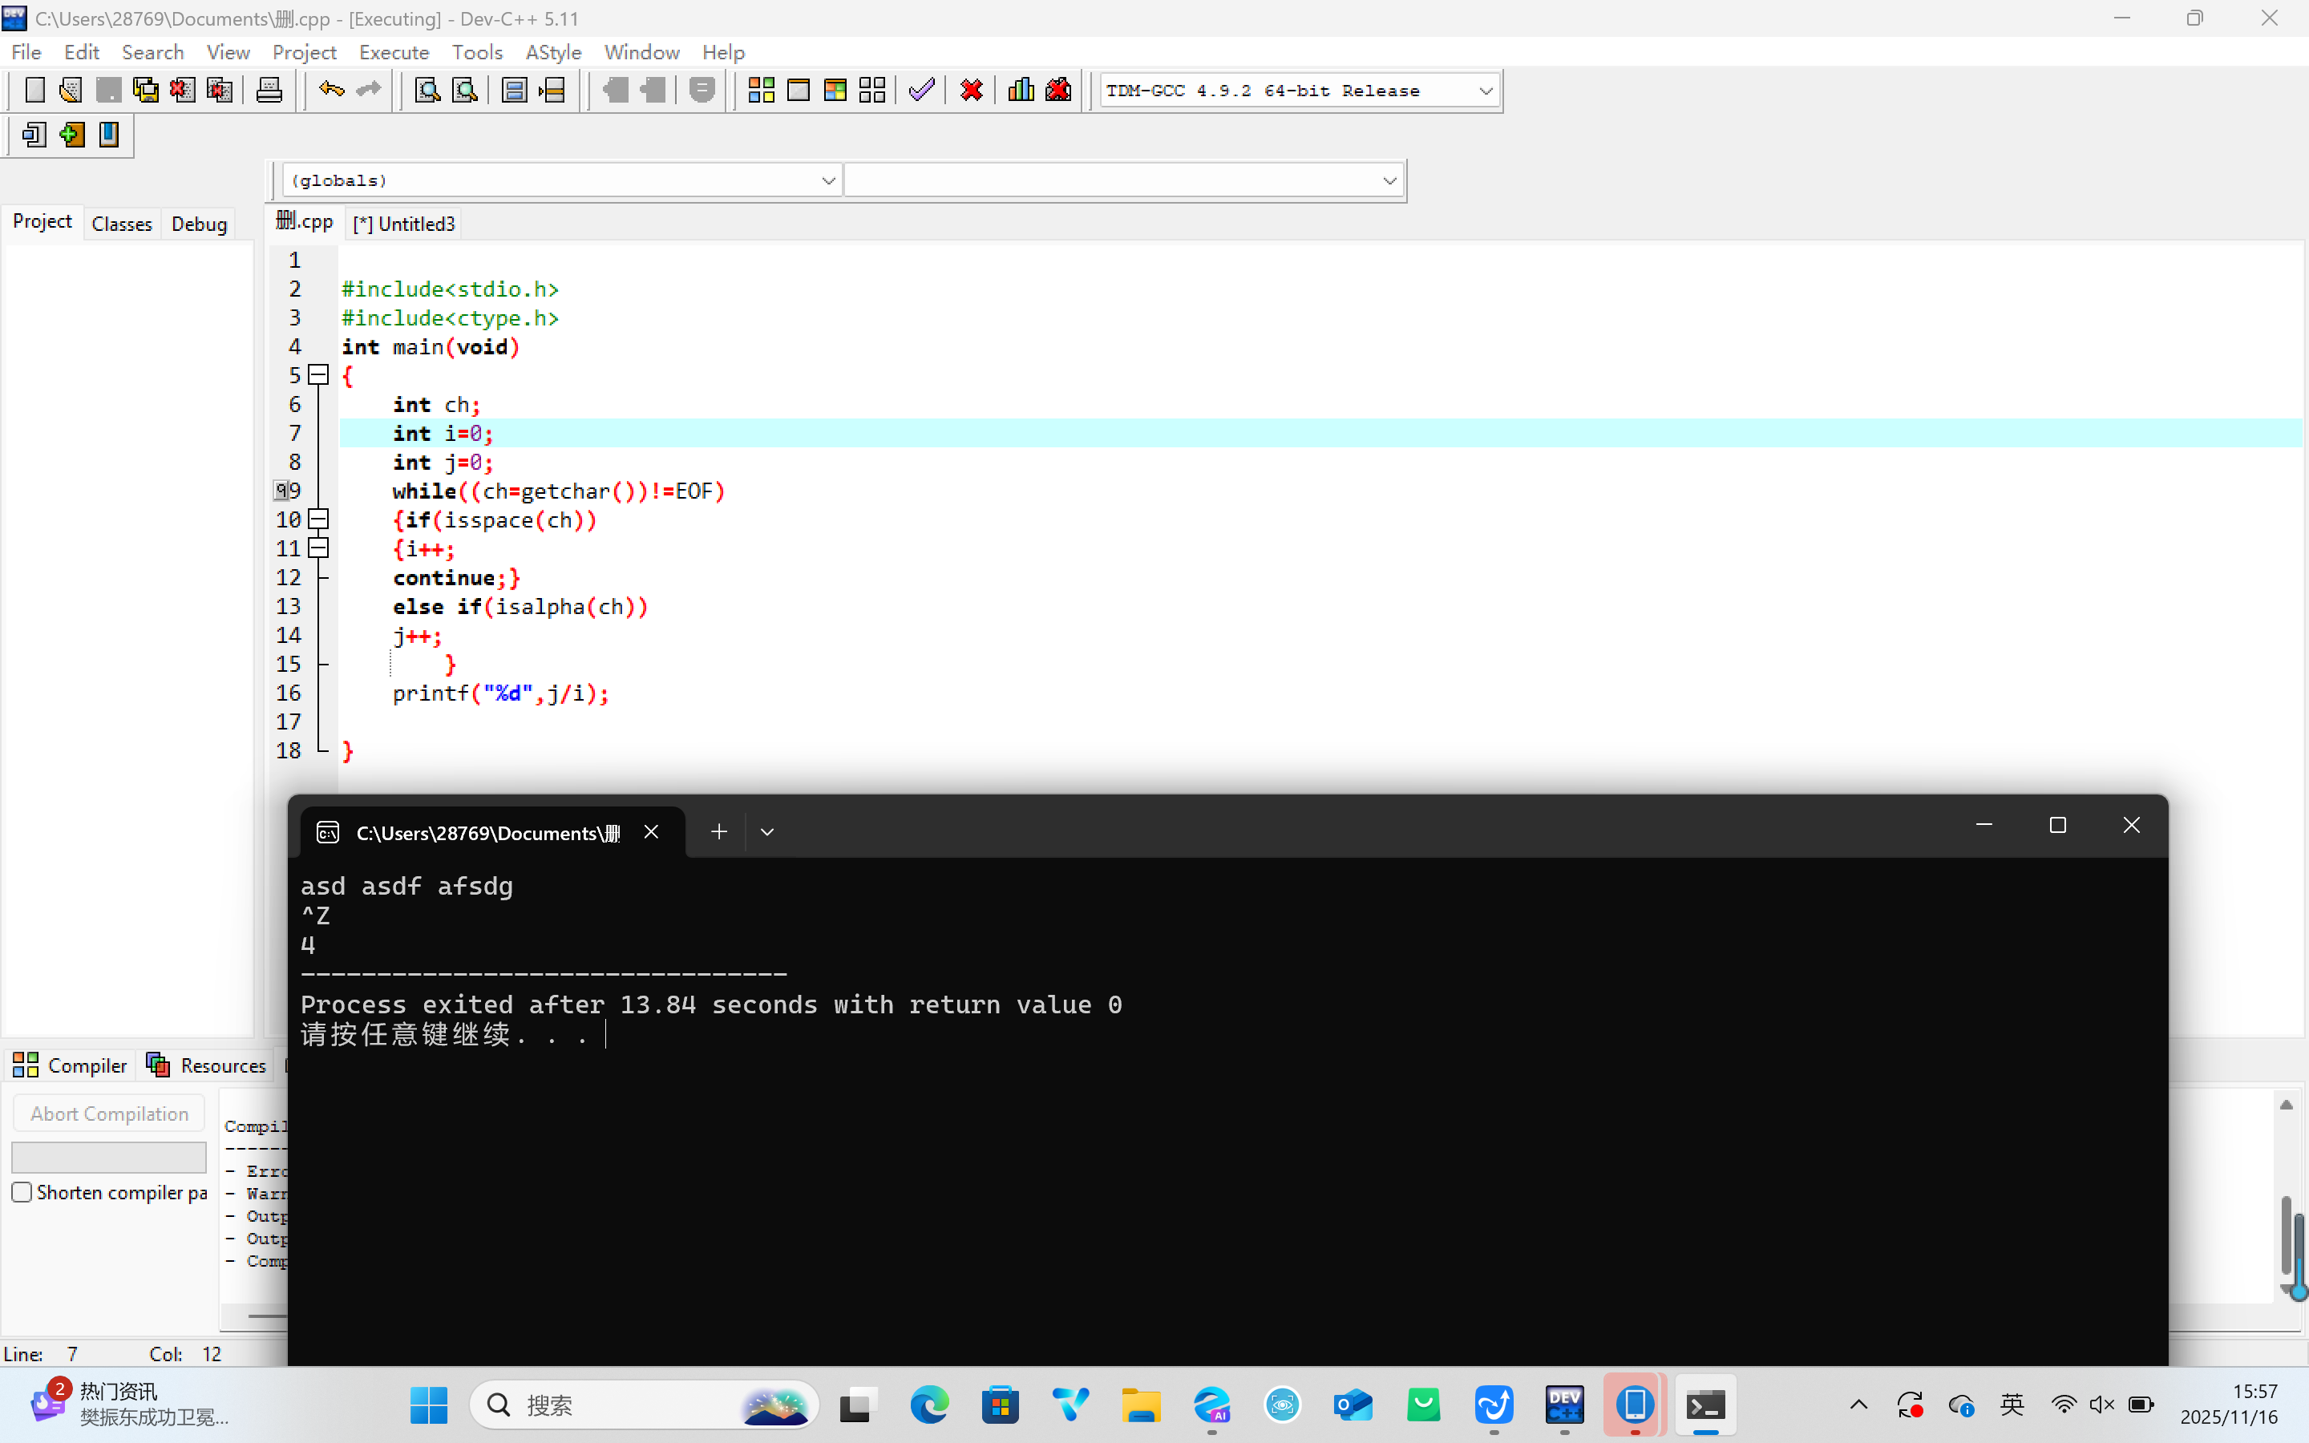Open Microsoft Edge from the taskbar
Viewport: 2309px width, 1443px height.
[x=928, y=1405]
